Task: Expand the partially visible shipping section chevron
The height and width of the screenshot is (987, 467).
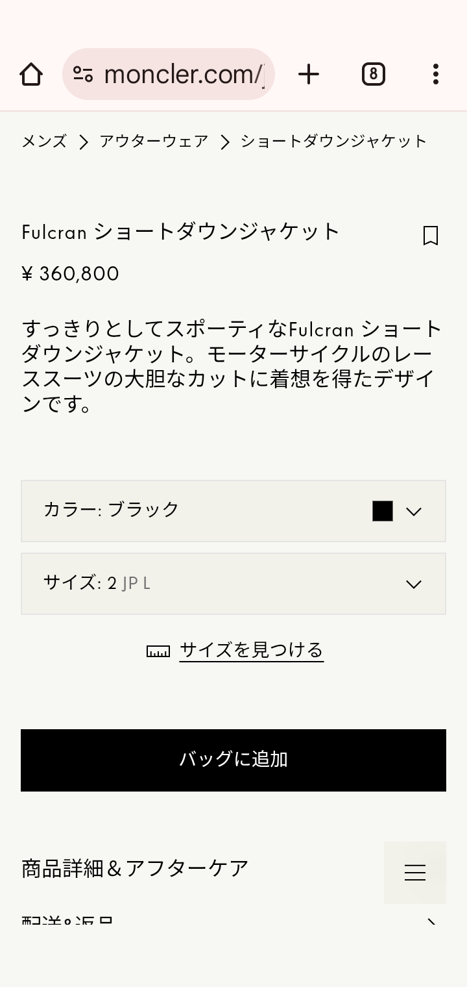Action: tap(431, 921)
